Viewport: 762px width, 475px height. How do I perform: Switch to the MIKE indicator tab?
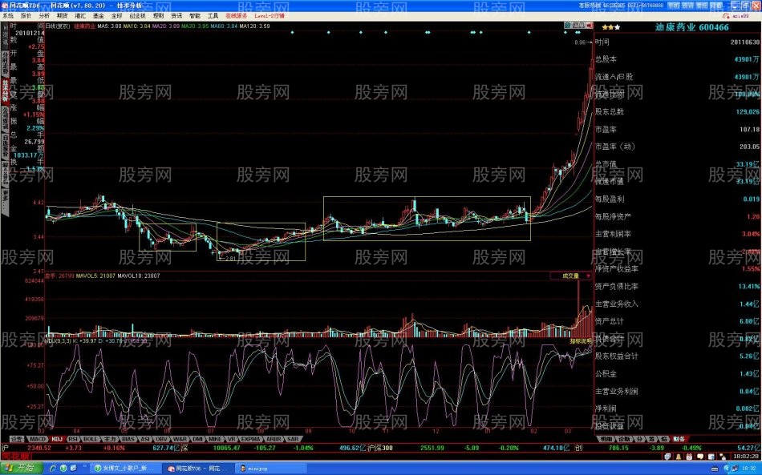[x=215, y=439]
